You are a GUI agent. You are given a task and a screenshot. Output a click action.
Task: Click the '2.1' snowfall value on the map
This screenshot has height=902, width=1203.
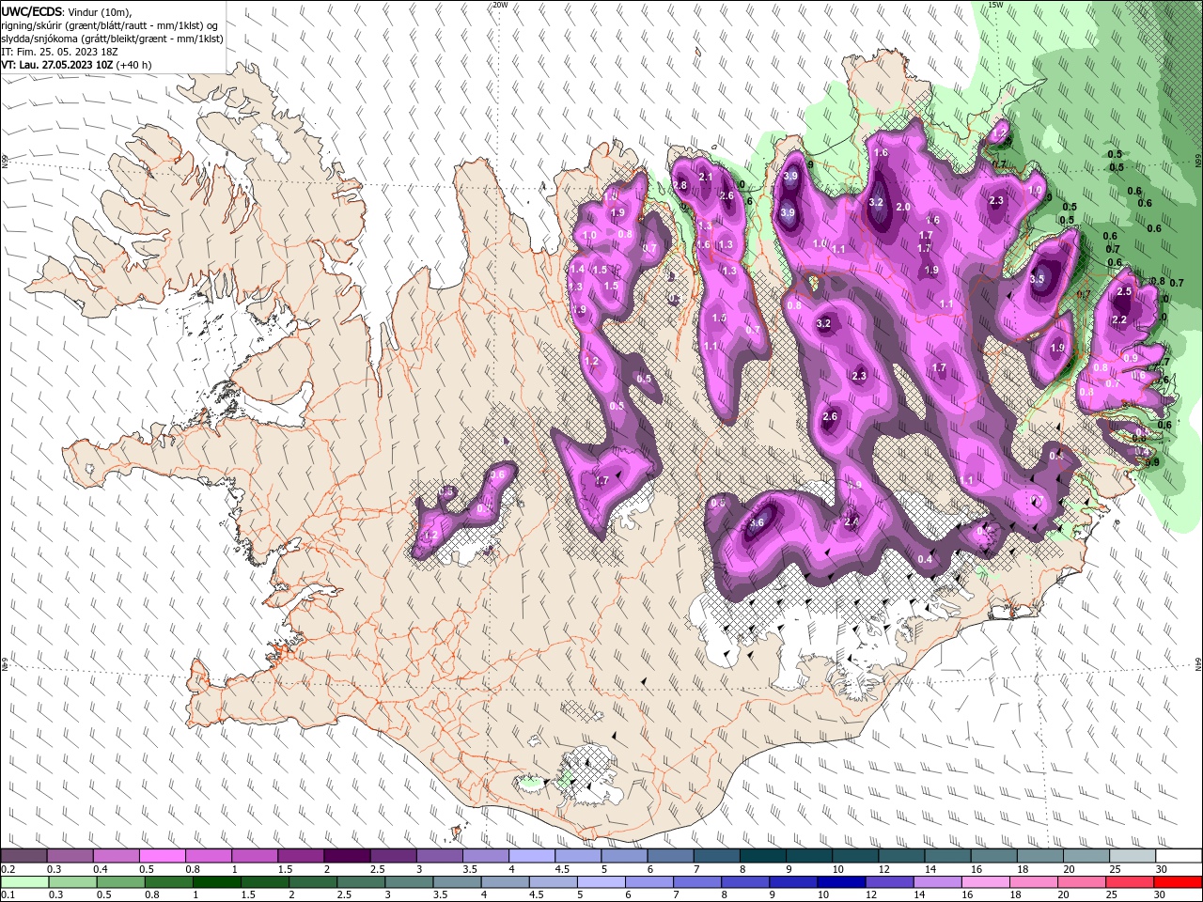point(706,177)
